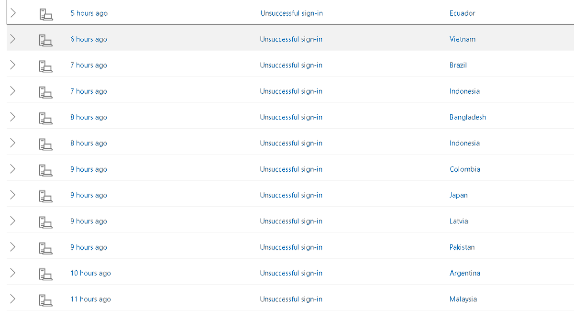Click the Brazil location text
The width and height of the screenshot is (574, 320).
point(458,65)
